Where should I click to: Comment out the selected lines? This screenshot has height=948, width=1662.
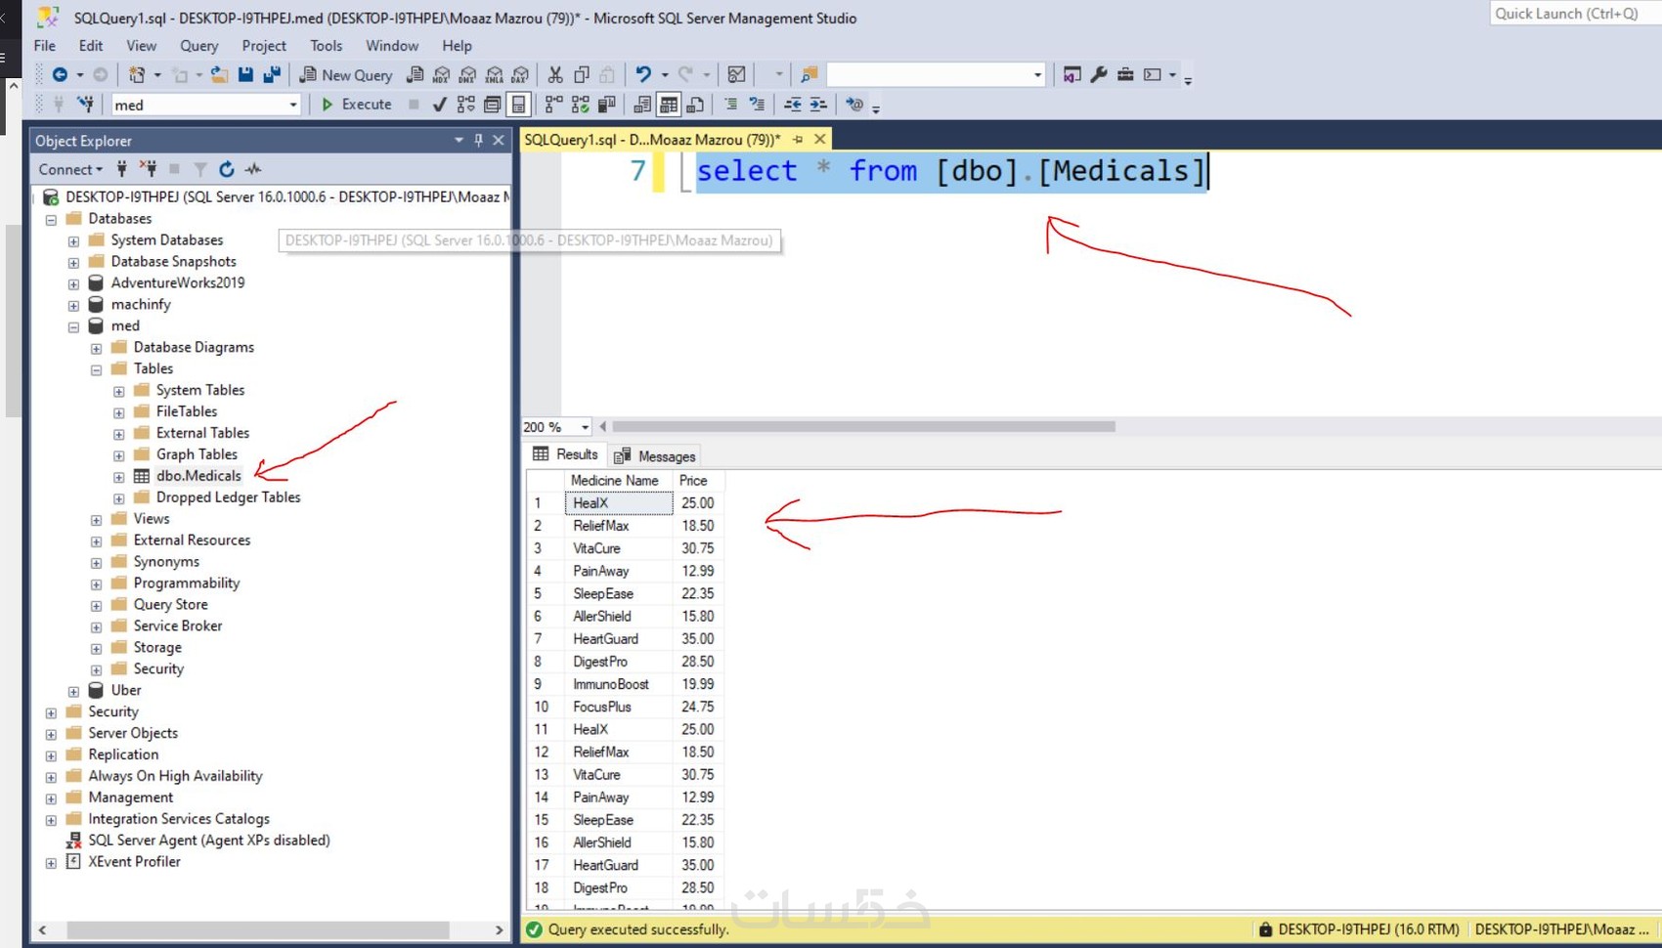point(730,105)
